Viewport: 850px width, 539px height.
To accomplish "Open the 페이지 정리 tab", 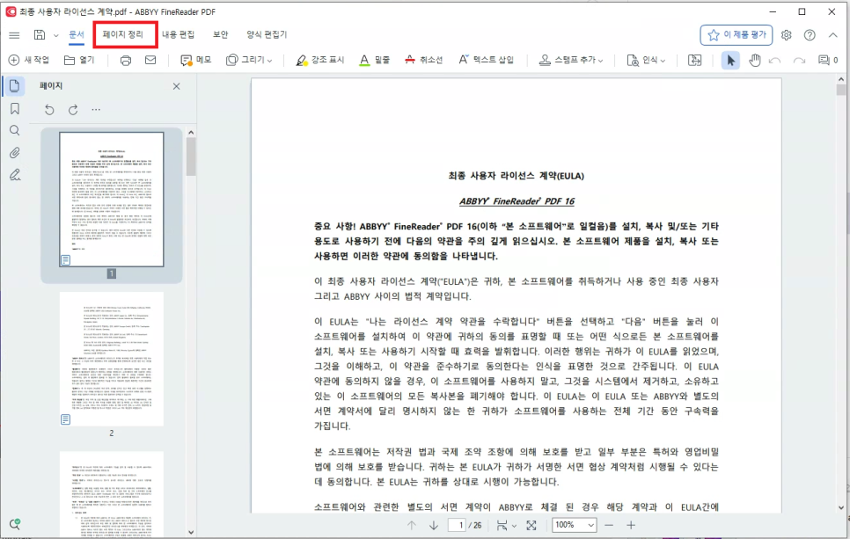I will pos(123,34).
